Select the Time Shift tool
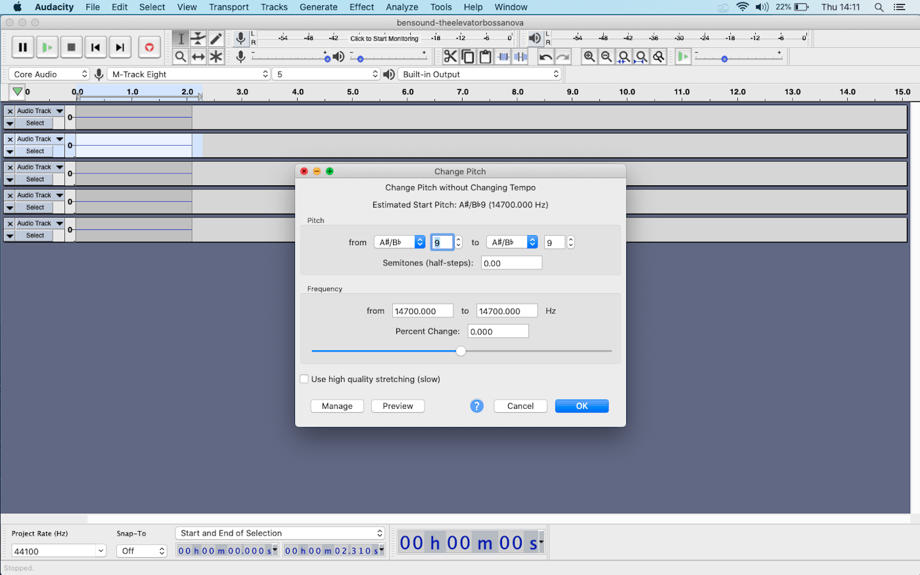 (x=198, y=57)
